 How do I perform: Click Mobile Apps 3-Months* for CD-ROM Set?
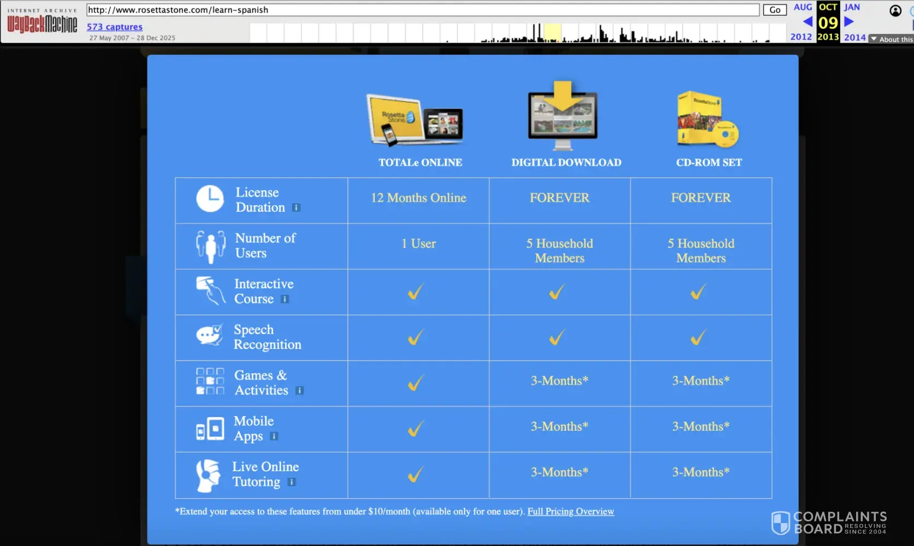pyautogui.click(x=701, y=426)
